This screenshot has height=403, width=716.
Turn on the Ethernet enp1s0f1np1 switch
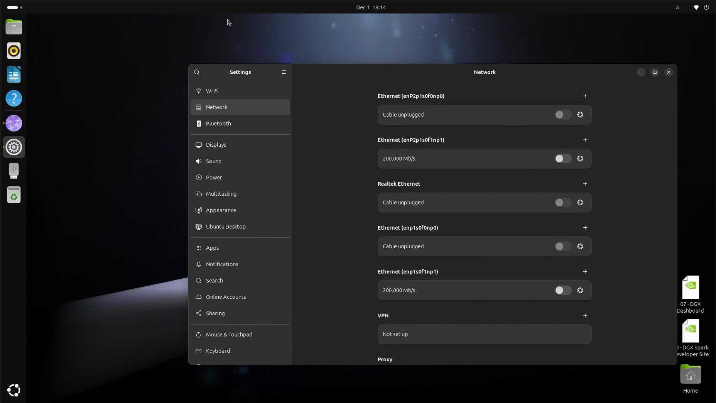point(562,290)
